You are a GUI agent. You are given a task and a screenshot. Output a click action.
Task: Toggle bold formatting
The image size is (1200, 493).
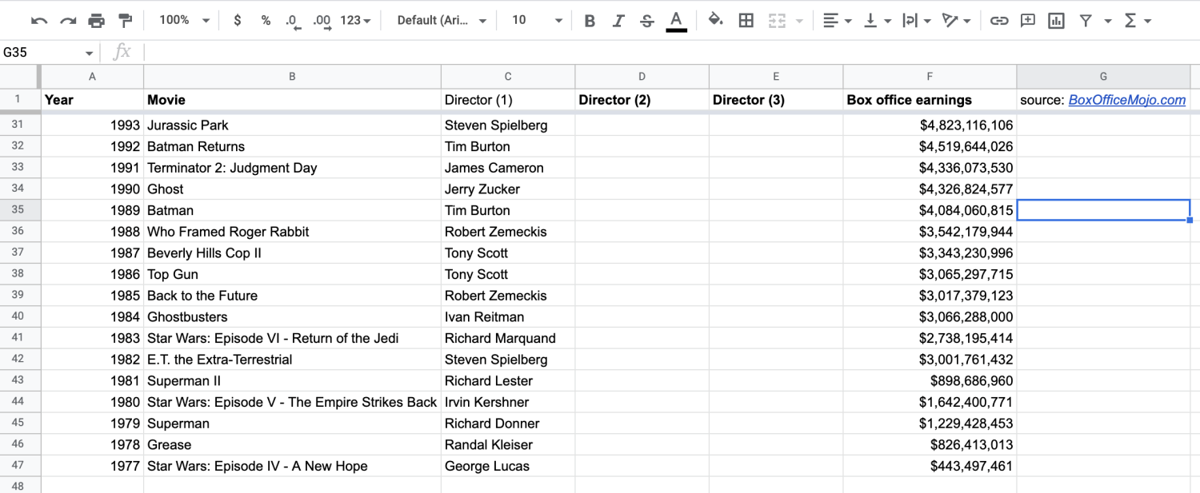click(x=590, y=21)
